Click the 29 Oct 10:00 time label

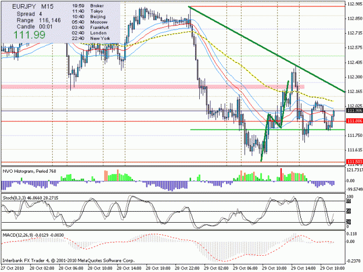tap(274, 269)
